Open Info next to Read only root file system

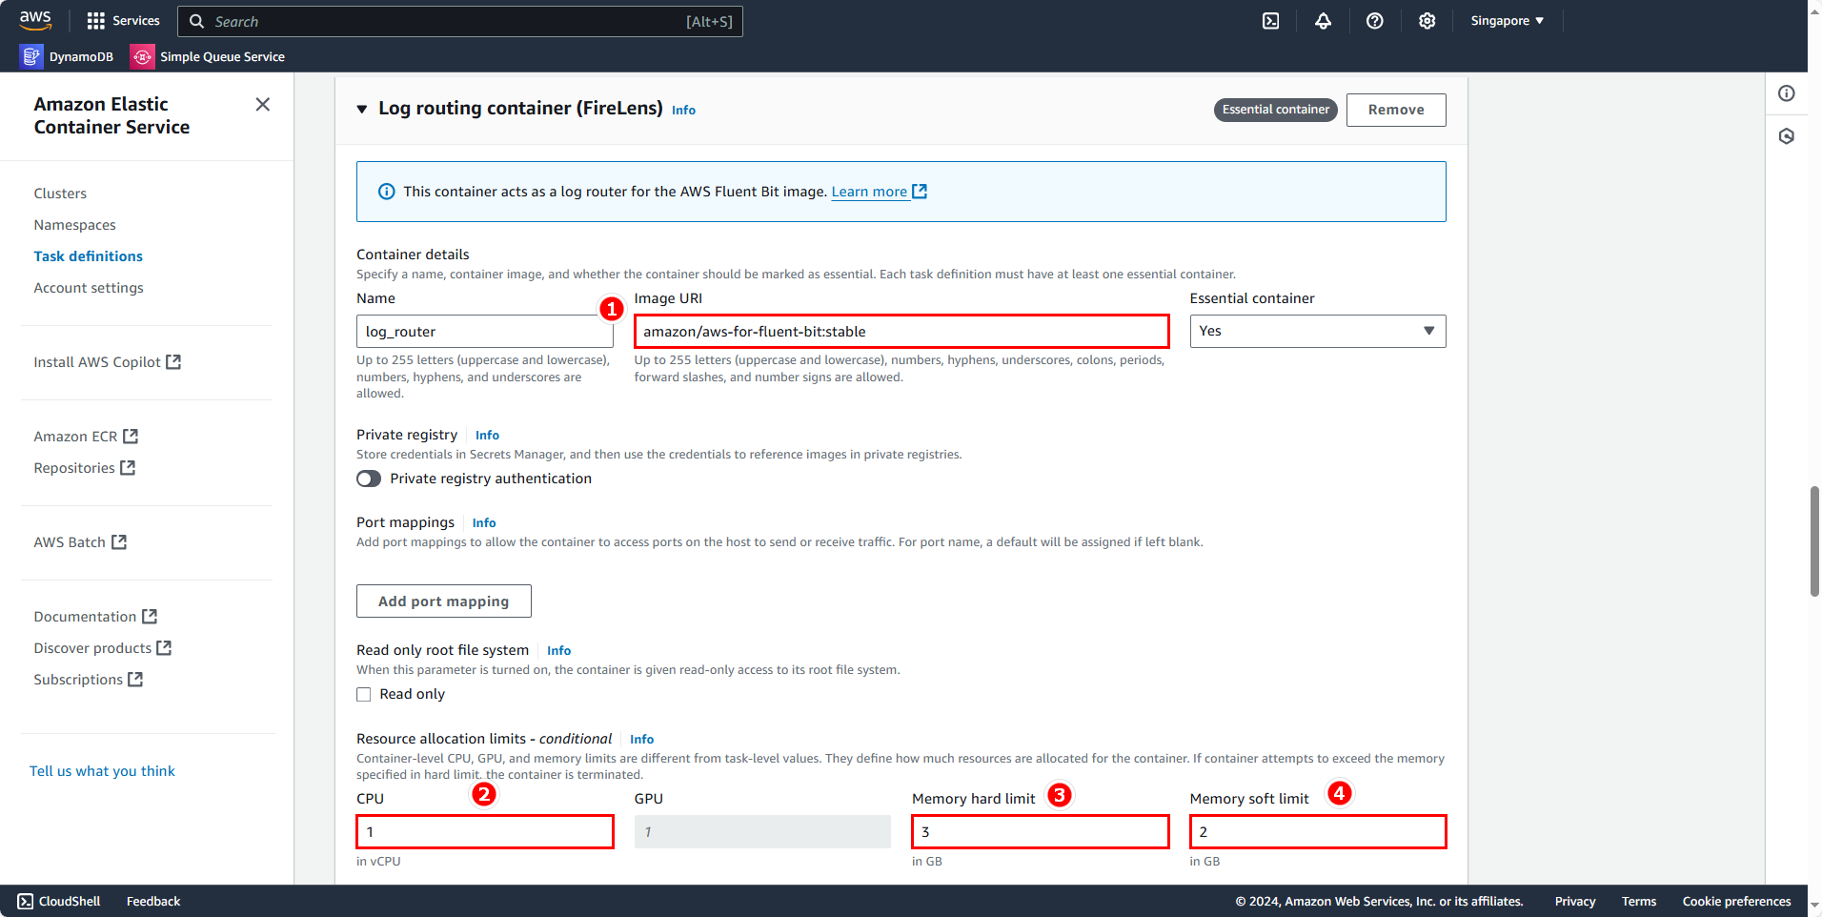(558, 651)
